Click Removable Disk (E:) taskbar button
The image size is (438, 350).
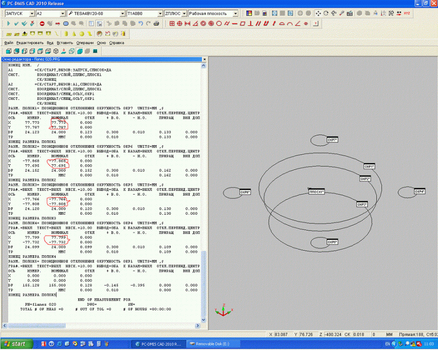coord(212,344)
